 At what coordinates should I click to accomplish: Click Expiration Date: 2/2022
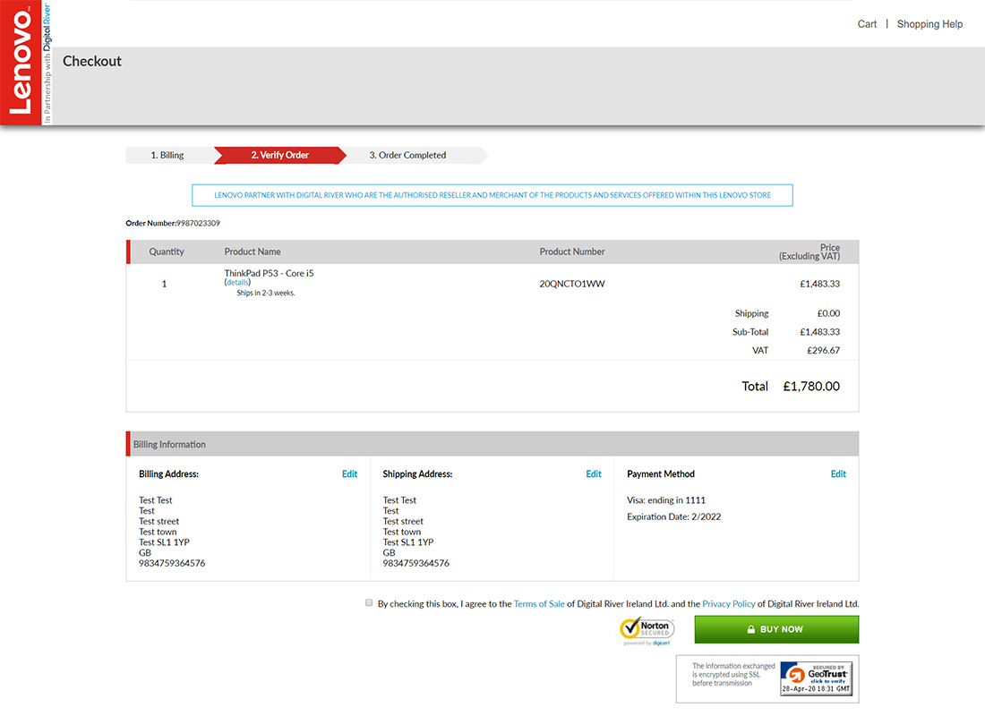(674, 516)
